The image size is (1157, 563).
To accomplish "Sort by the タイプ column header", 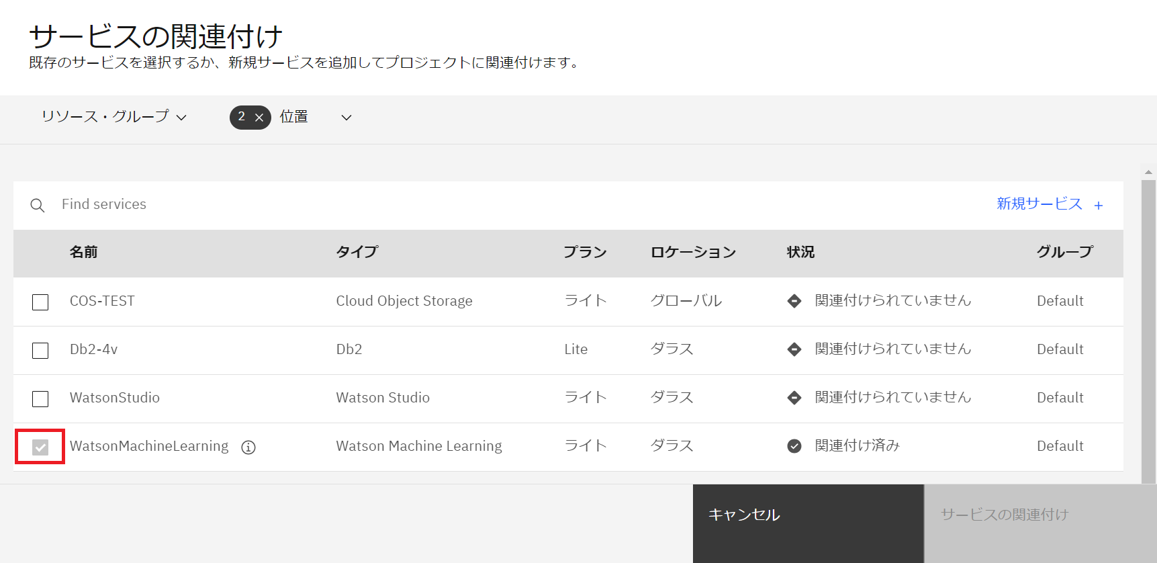I will pos(357,252).
